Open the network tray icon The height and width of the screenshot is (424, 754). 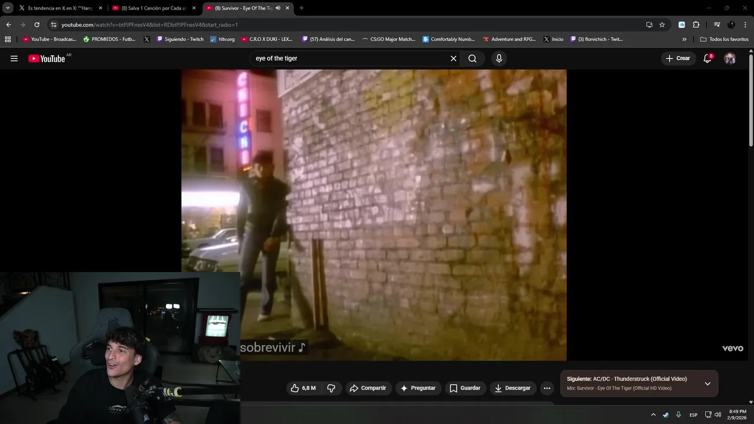point(708,415)
